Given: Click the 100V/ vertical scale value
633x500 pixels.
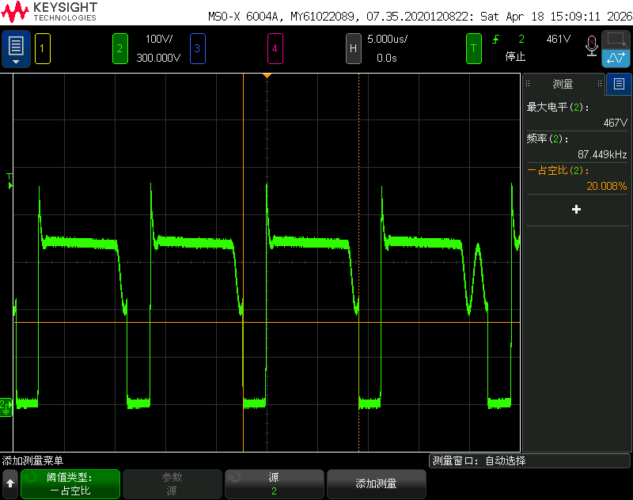Looking at the screenshot, I should (159, 39).
